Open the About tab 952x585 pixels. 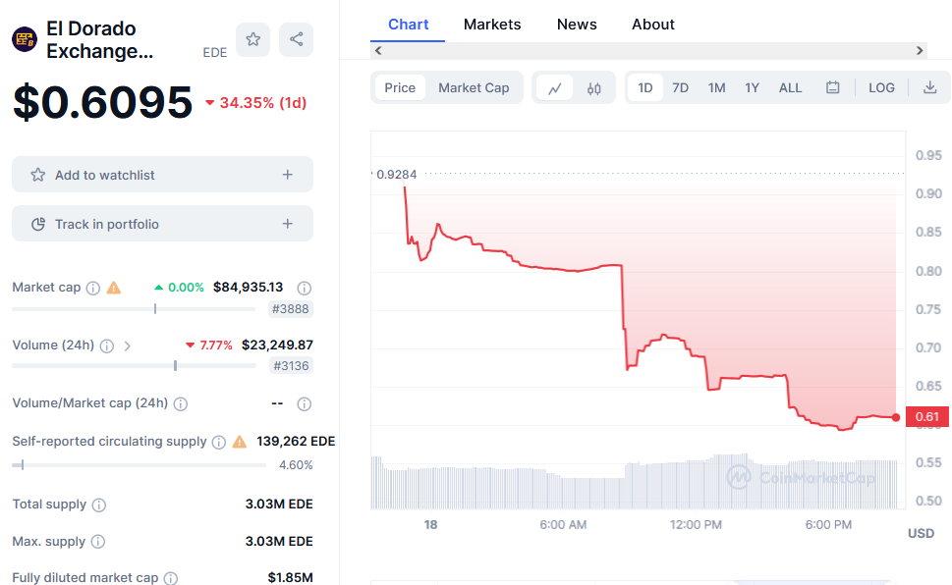[x=652, y=25]
